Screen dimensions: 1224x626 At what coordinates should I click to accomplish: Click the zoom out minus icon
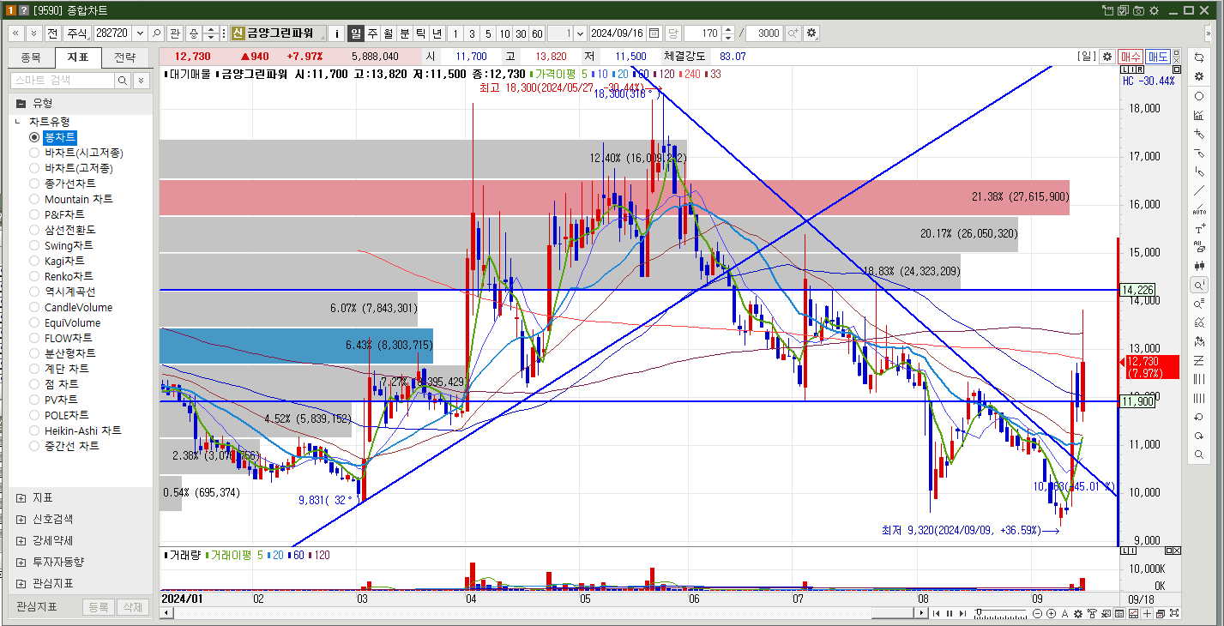1037,613
